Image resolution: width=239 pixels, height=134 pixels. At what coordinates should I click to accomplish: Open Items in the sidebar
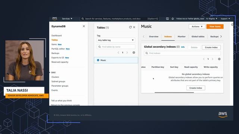(54, 44)
